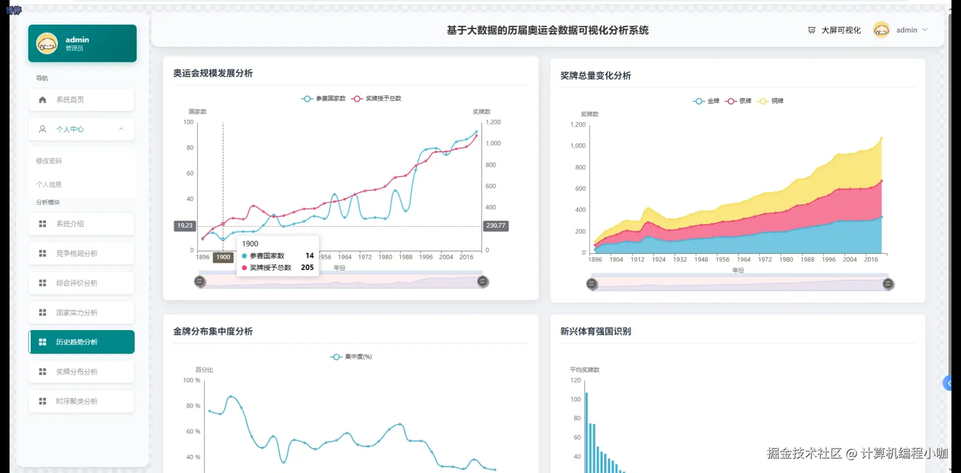Select 国家实力分析 in the sidebar
This screenshot has width=961, height=473.
(81, 313)
